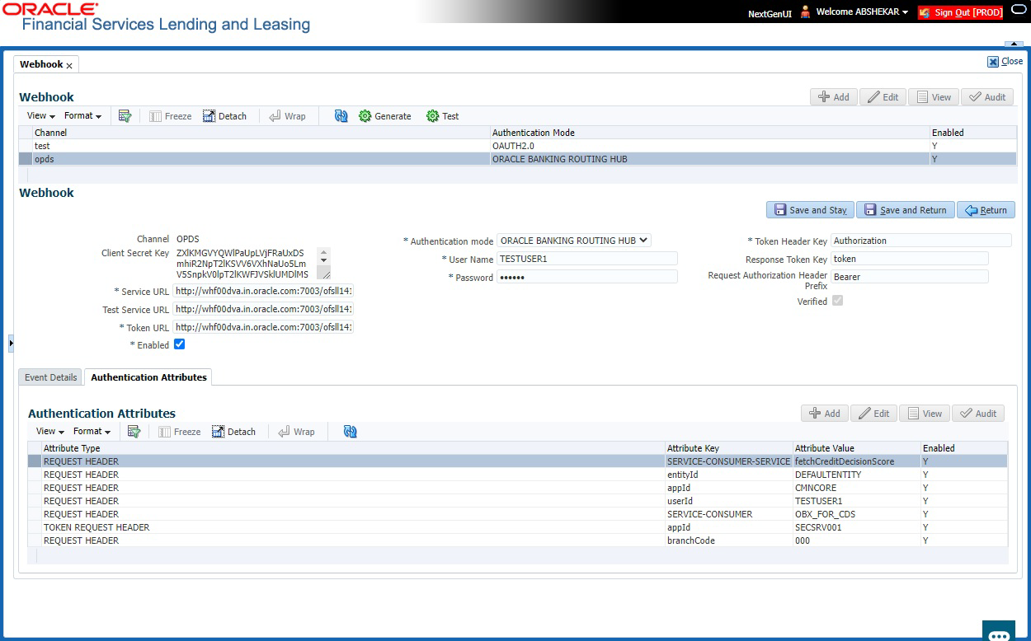Click the user profile icon beside Welcome
Screen dimensions: 1031x641
pyautogui.click(x=805, y=12)
